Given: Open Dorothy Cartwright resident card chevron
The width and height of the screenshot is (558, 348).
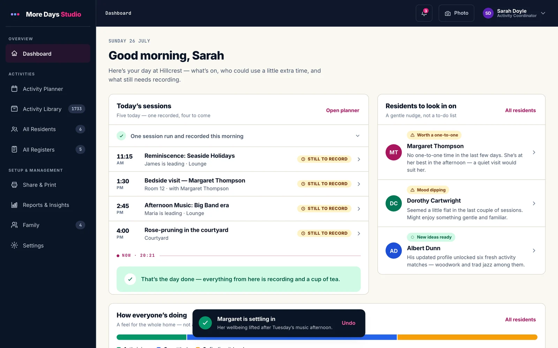Looking at the screenshot, I should [534, 204].
